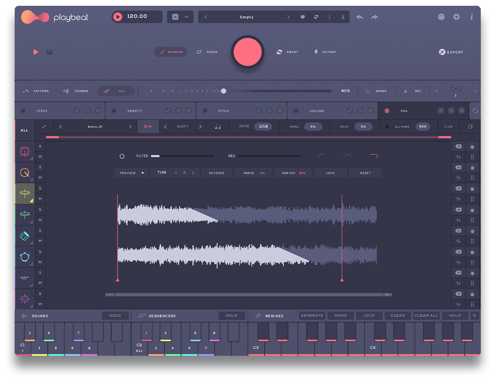Solo the yellow cymbal track
The height and width of the screenshot is (378, 495).
pyautogui.click(x=40, y=188)
